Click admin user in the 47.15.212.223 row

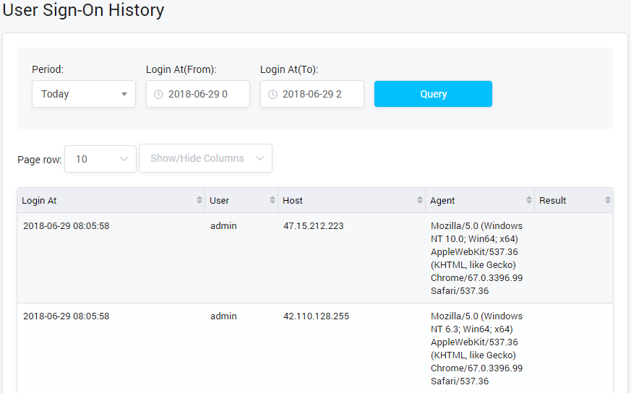(223, 225)
